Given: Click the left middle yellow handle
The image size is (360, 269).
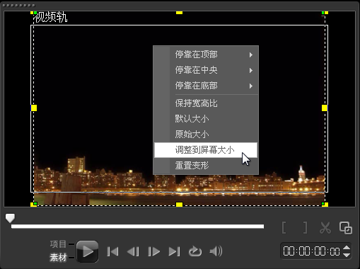Looking at the screenshot, I should (34, 108).
